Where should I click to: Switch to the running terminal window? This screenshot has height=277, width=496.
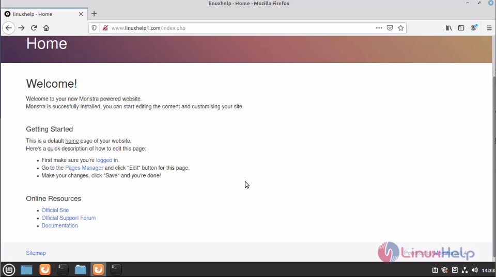point(116,269)
